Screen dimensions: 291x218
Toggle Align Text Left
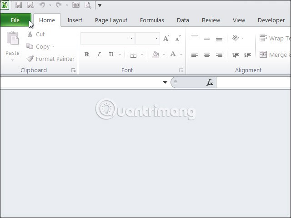click(195, 54)
